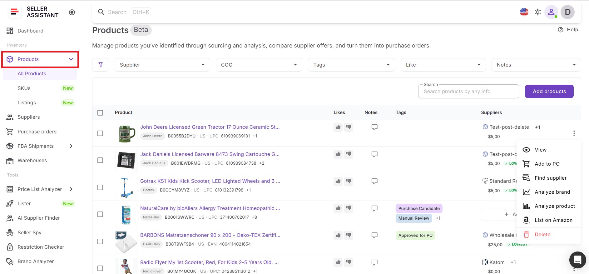Open the user account profile icon
Viewport: 589px width, 274px height.
(551, 12)
